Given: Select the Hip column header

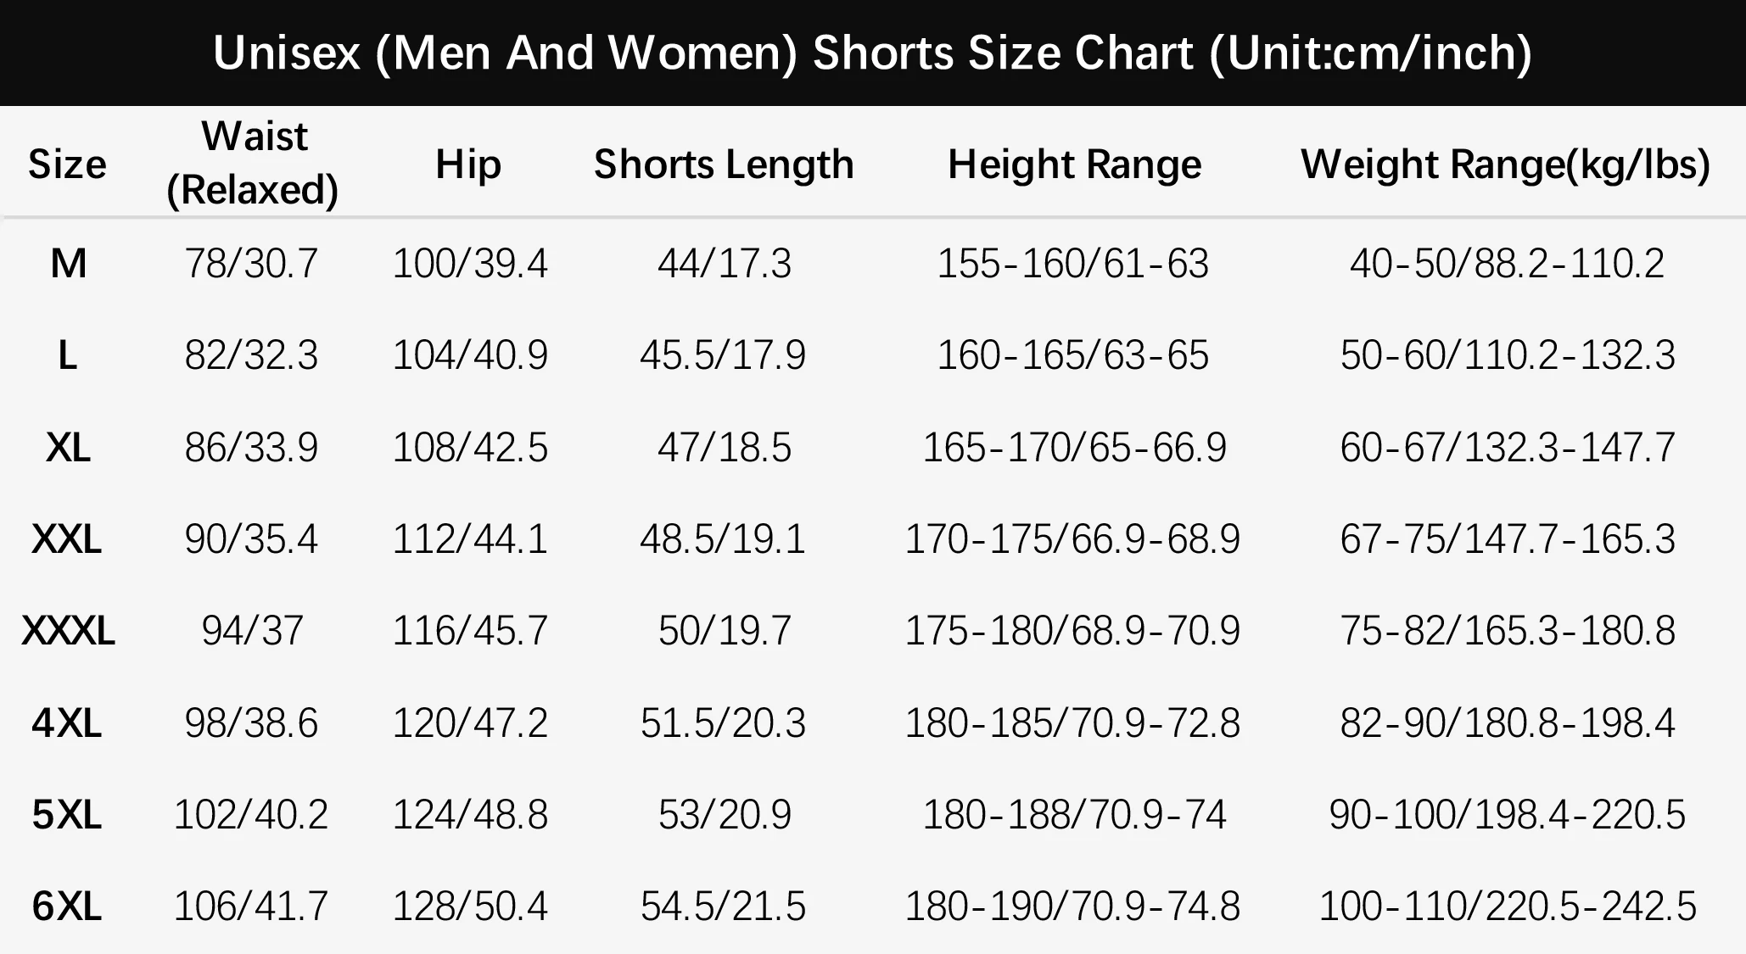Looking at the screenshot, I should 468,164.
